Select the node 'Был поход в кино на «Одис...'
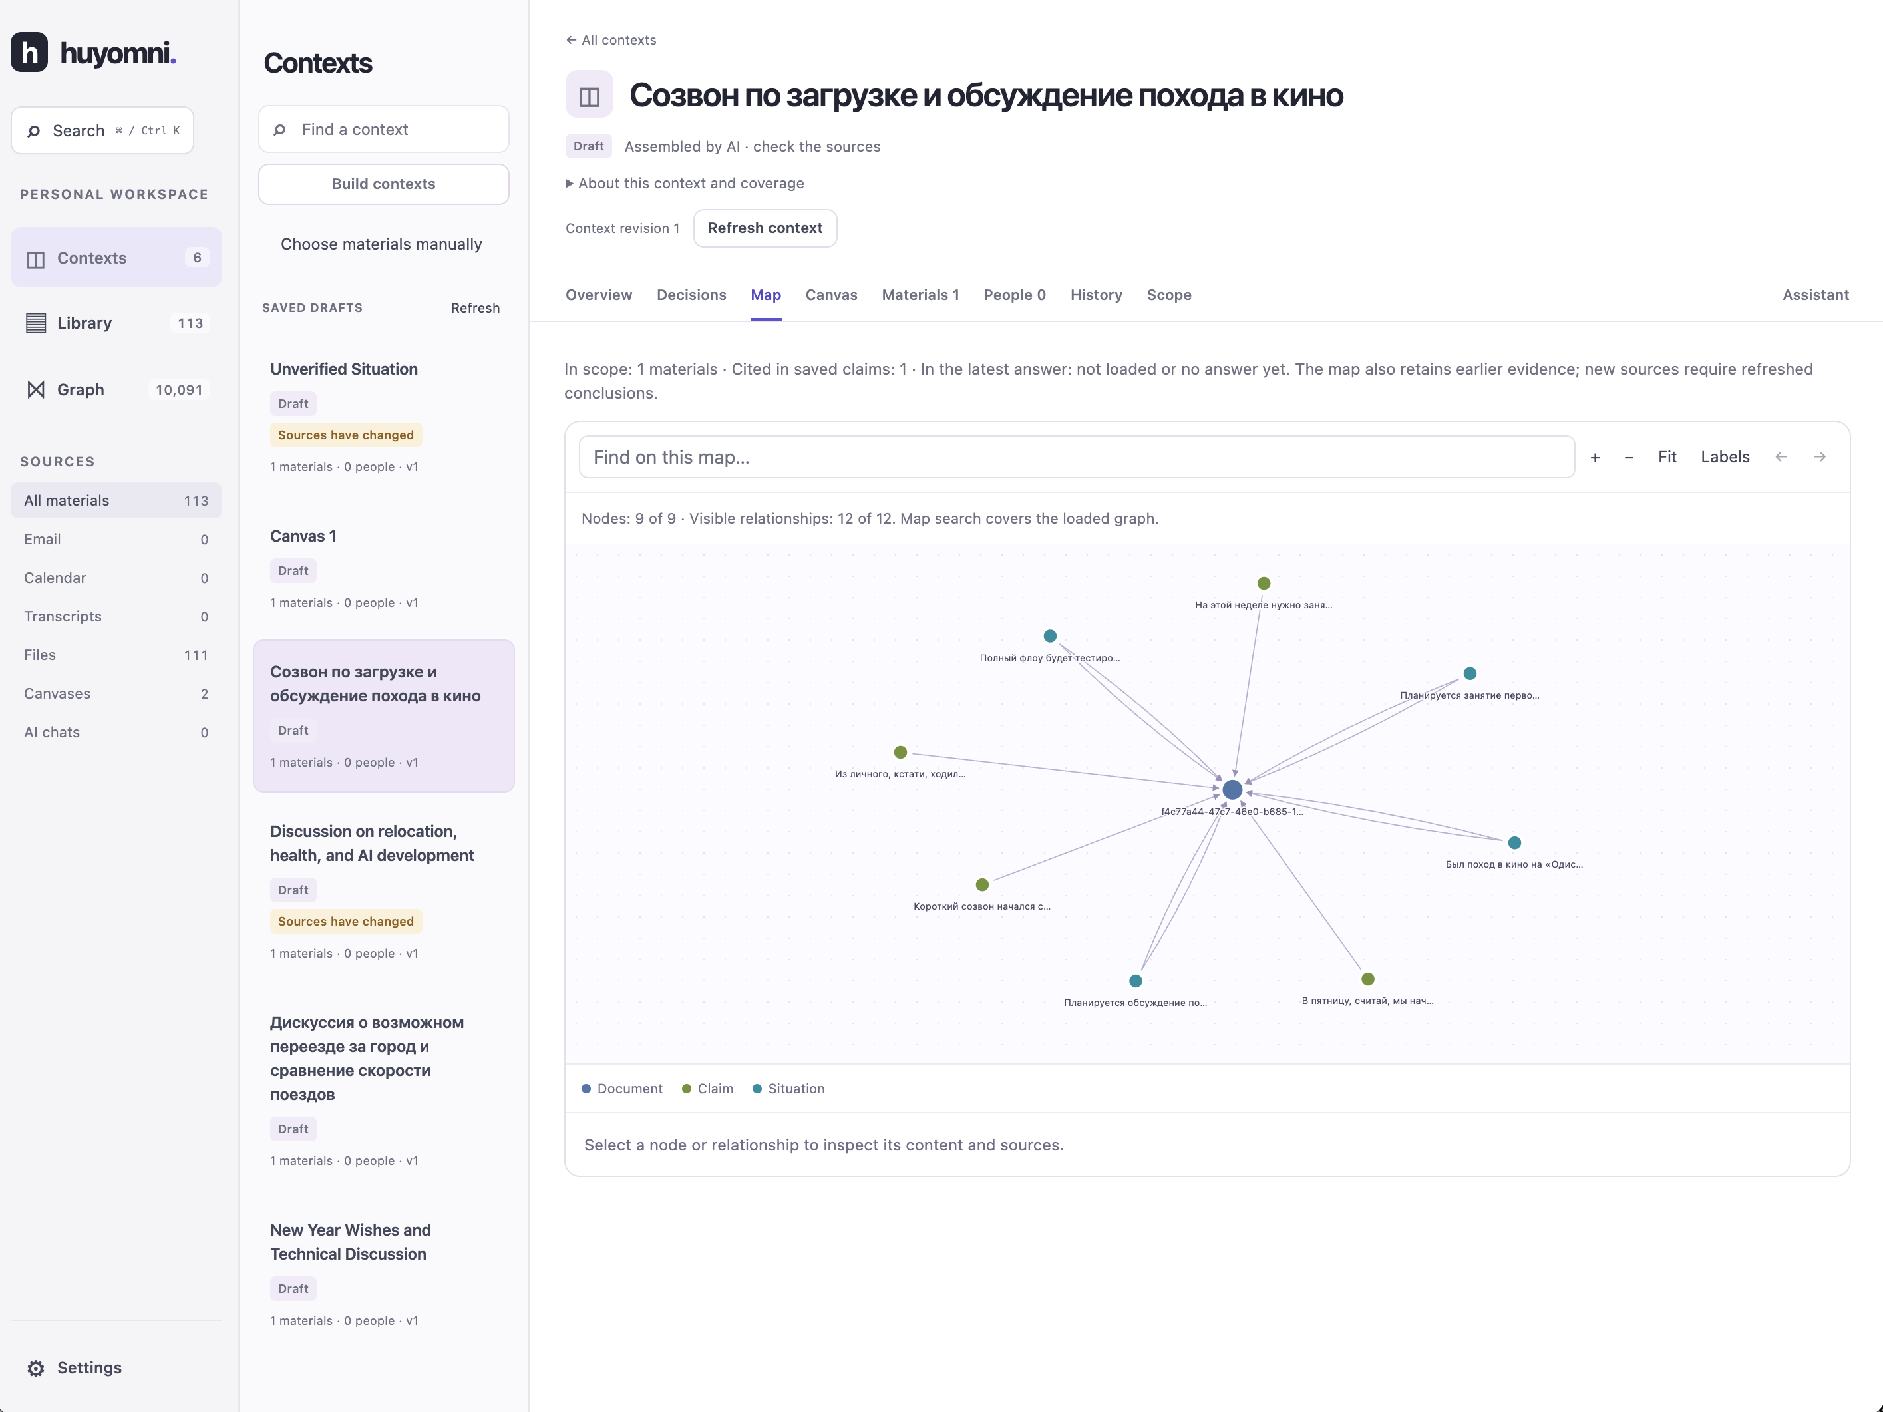The image size is (1883, 1412). point(1514,842)
